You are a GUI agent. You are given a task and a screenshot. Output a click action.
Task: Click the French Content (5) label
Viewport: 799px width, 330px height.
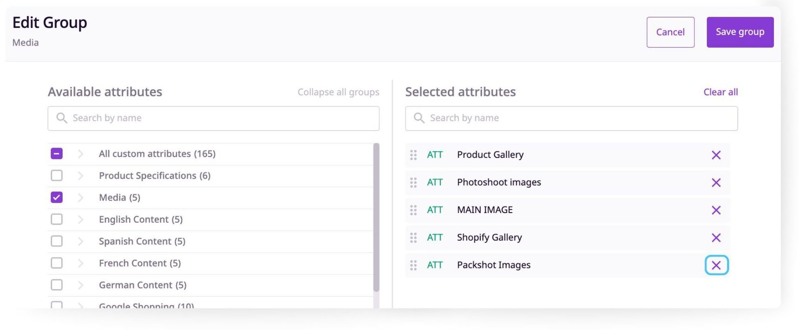coord(140,263)
